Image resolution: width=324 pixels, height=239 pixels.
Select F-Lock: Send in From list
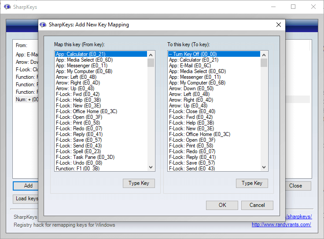[101, 146]
